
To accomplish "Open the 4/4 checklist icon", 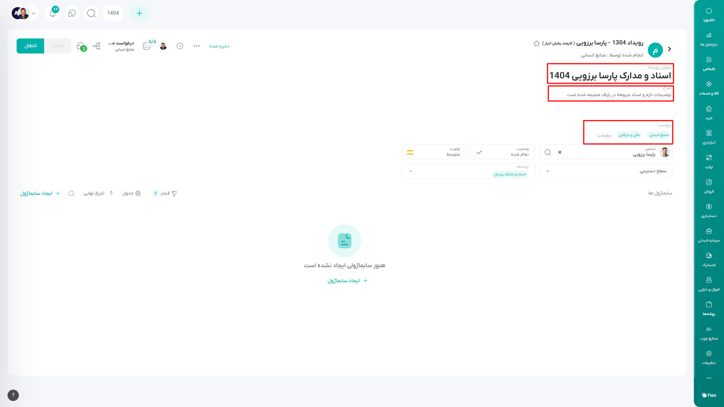I will [x=147, y=46].
